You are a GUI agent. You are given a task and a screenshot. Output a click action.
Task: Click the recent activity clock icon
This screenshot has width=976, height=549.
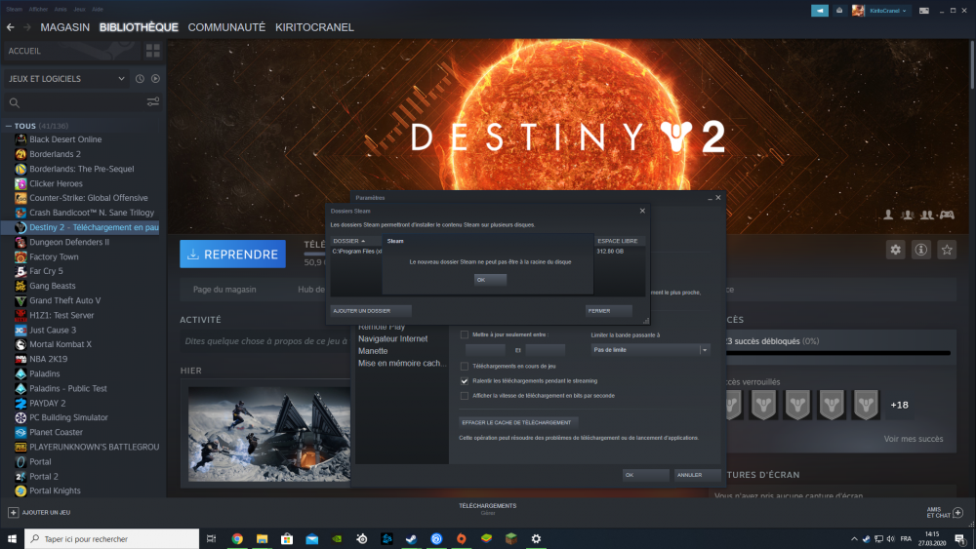[x=140, y=79]
